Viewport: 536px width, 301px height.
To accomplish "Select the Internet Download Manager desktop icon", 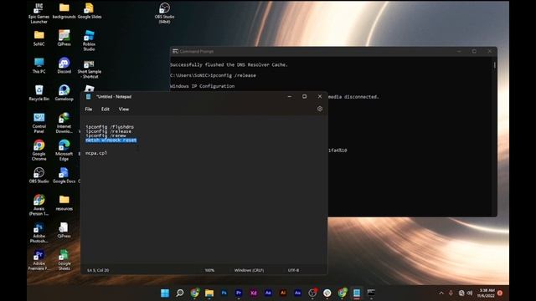I will coord(64,123).
